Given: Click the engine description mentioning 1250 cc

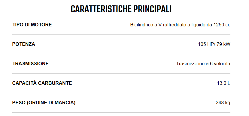Looking at the screenshot, I should coord(180,25).
